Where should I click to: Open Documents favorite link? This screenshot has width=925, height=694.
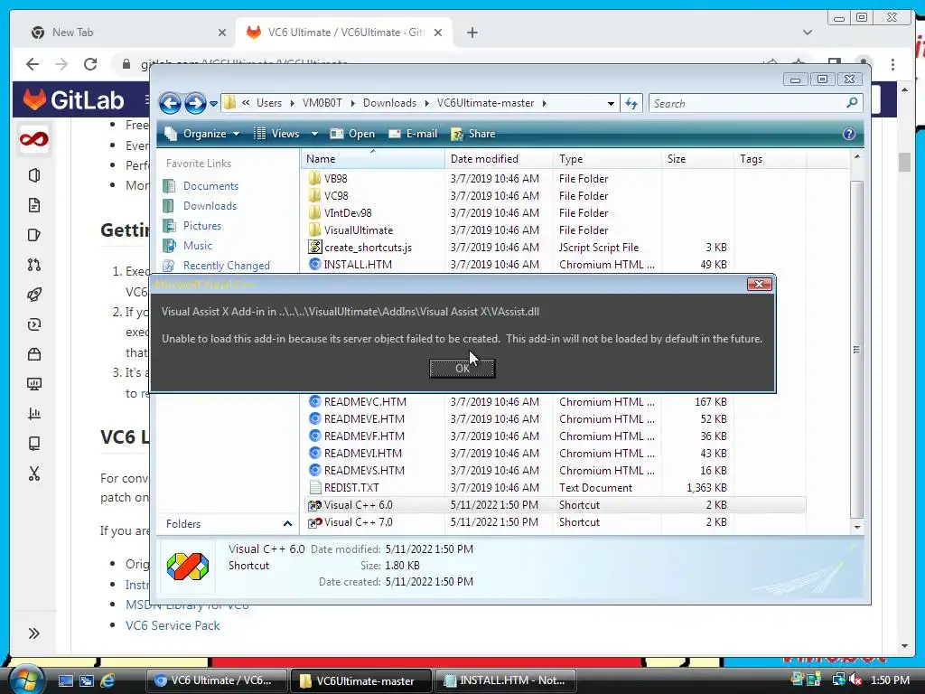(x=210, y=186)
